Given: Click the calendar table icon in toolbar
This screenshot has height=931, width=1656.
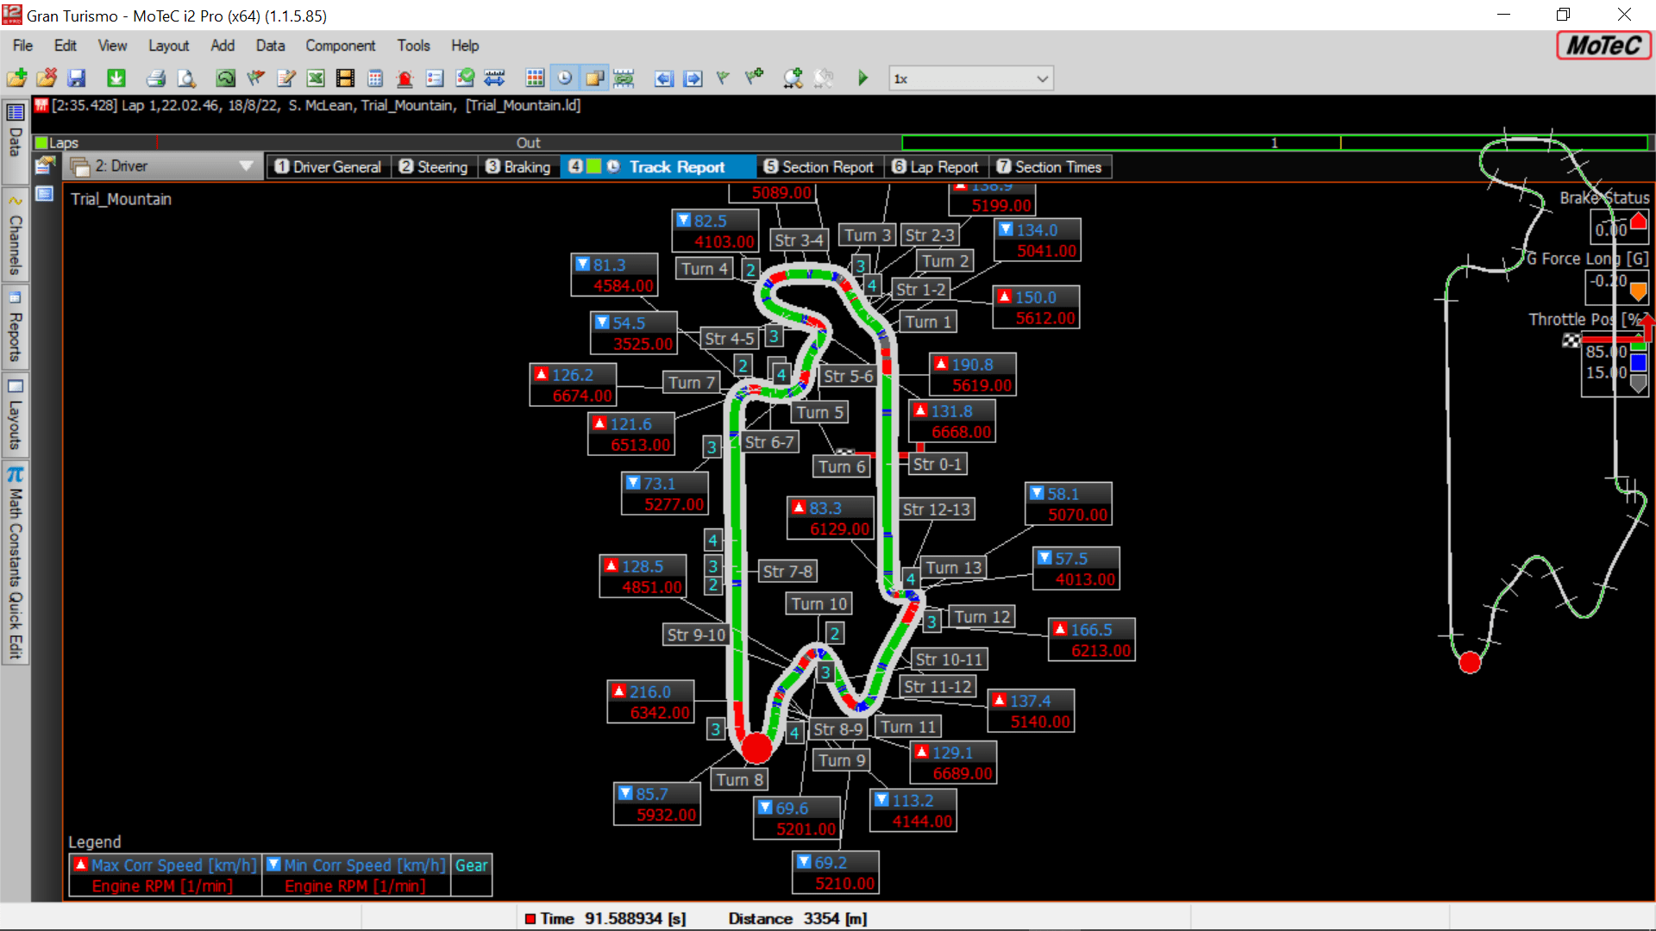Looking at the screenshot, I should click(375, 78).
